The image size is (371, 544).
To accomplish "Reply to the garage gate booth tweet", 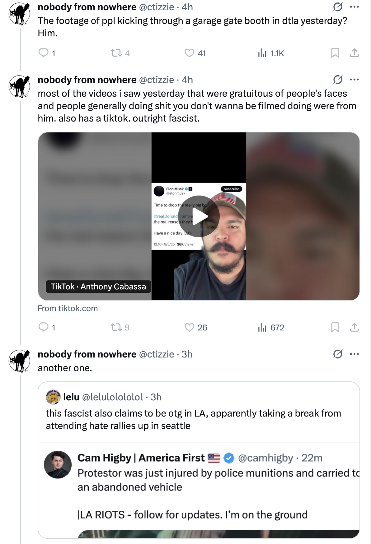I will [43, 53].
